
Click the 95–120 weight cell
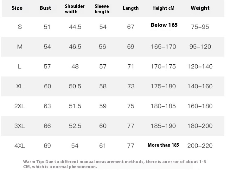[200, 47]
